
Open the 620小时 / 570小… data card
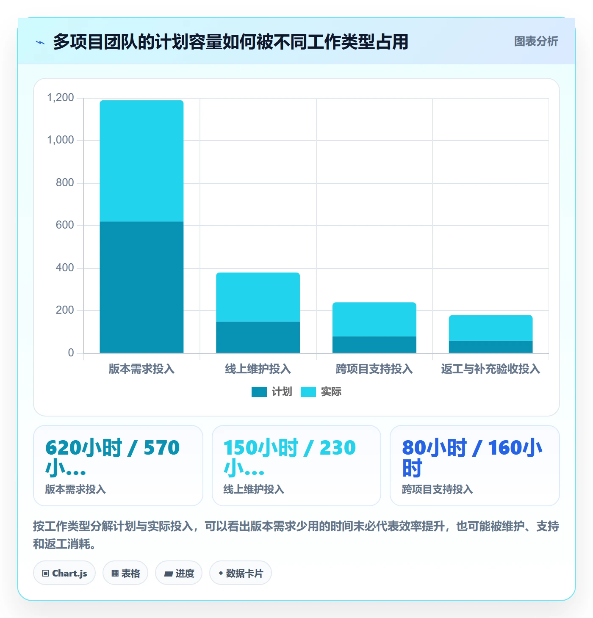(x=118, y=466)
